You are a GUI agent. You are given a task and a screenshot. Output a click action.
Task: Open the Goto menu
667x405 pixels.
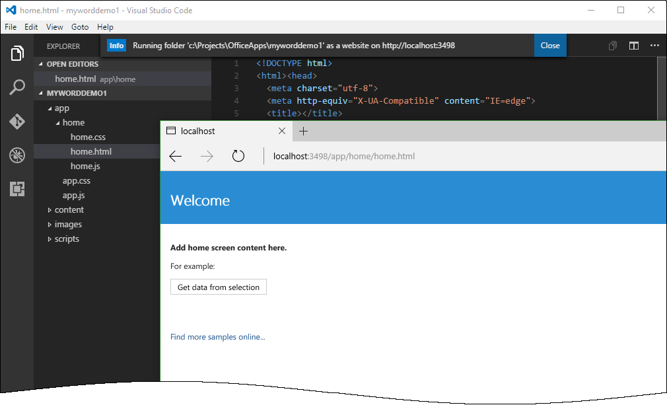tap(80, 27)
